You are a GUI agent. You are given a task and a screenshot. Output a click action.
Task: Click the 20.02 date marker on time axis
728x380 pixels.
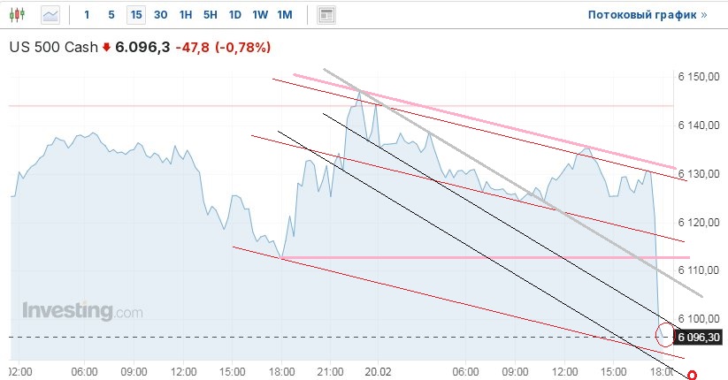click(379, 371)
